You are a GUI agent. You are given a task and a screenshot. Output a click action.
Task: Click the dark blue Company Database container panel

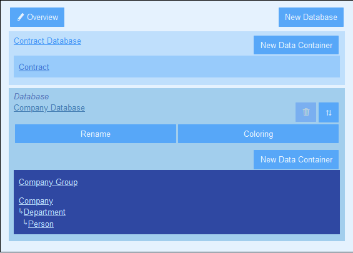pos(177,202)
